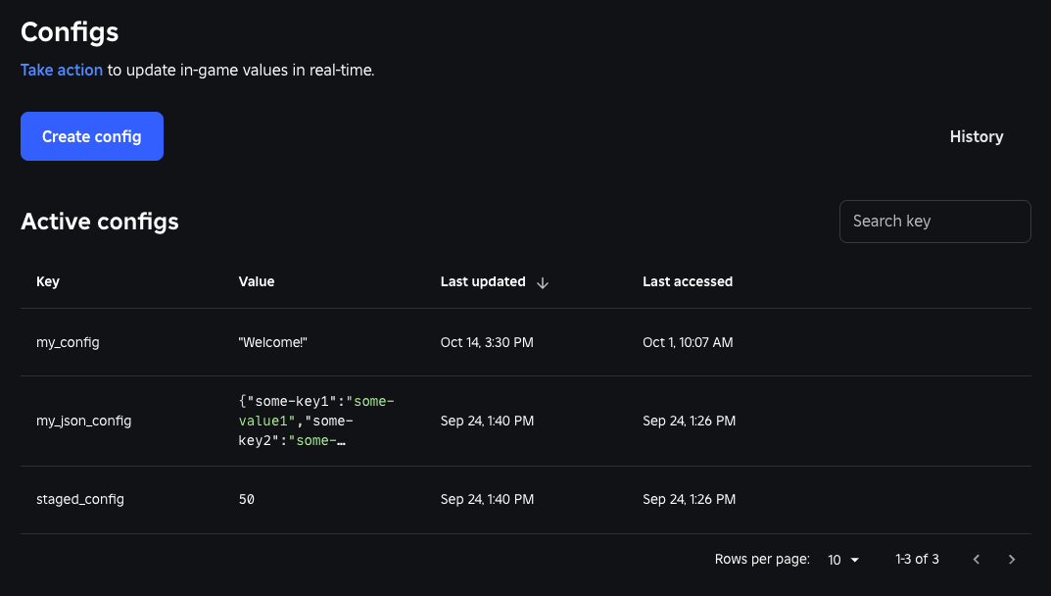The width and height of the screenshot is (1051, 596).
Task: Click the Rows per page label
Action: click(762, 559)
